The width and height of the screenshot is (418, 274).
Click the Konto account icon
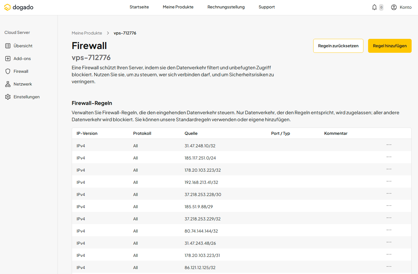pos(394,7)
